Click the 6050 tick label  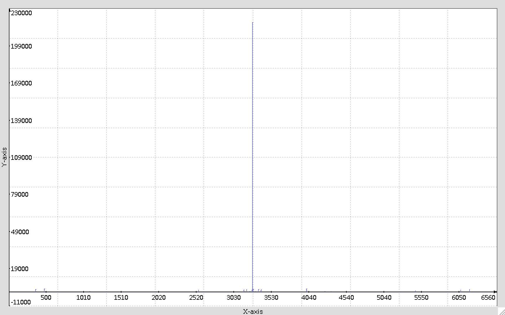click(459, 297)
